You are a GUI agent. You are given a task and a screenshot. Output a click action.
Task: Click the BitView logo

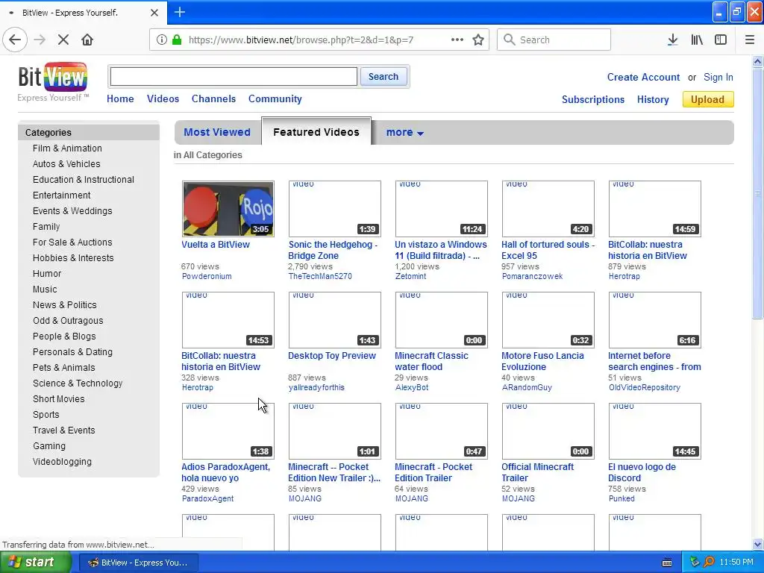tap(53, 82)
